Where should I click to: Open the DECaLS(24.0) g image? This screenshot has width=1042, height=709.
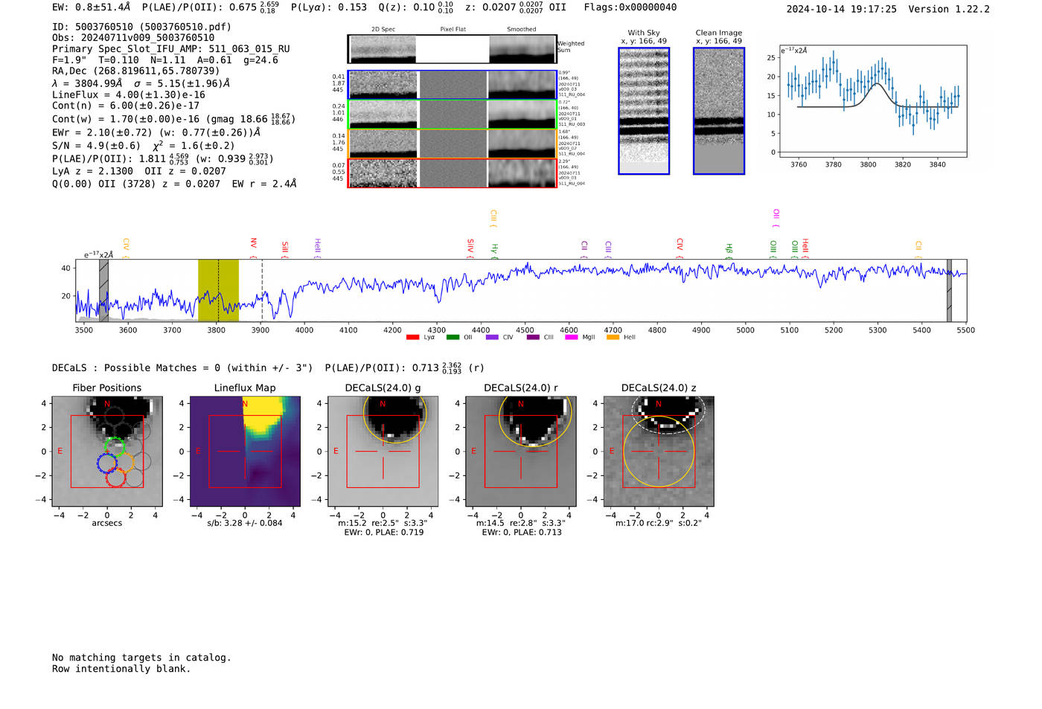coord(383,451)
